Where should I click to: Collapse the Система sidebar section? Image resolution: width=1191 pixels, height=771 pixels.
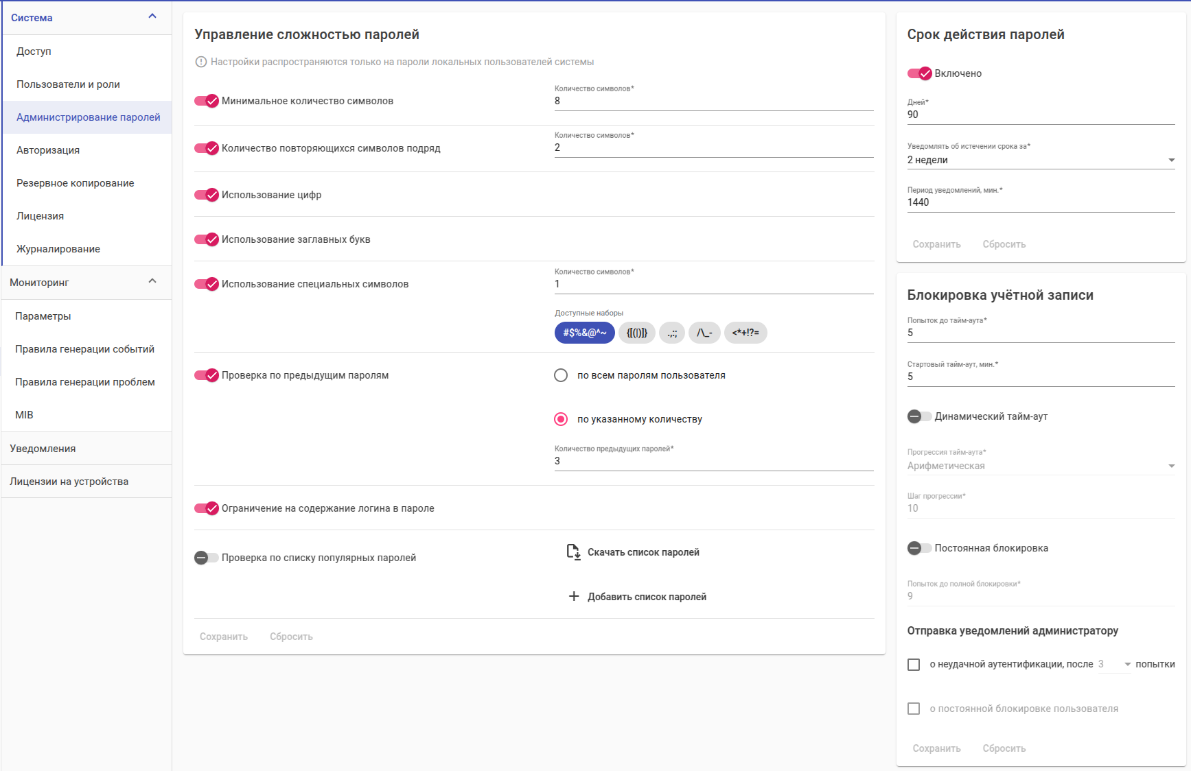click(x=152, y=16)
